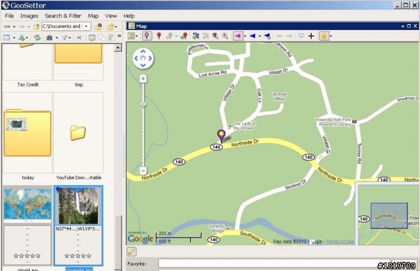Viewport: 420px width, 271px height.
Task: Click the purple pin on the map
Action: tap(221, 136)
